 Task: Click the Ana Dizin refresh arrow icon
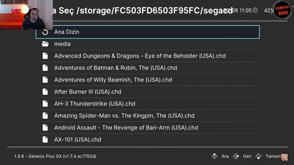tap(45, 32)
